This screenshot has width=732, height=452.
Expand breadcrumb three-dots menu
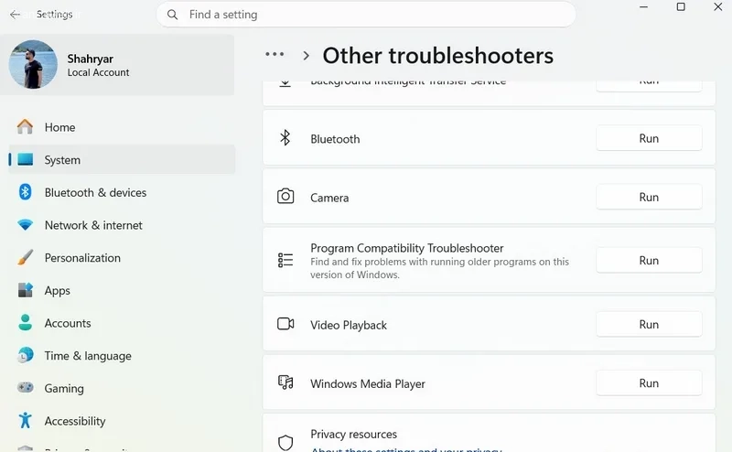(274, 54)
